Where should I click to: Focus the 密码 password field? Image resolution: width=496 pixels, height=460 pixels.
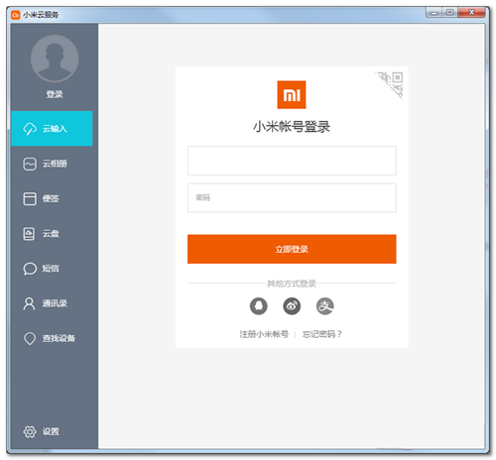point(292,198)
